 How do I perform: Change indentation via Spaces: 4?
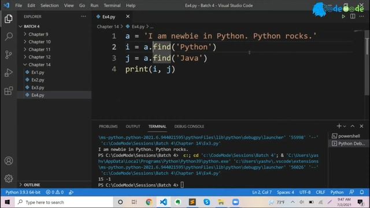point(286,192)
